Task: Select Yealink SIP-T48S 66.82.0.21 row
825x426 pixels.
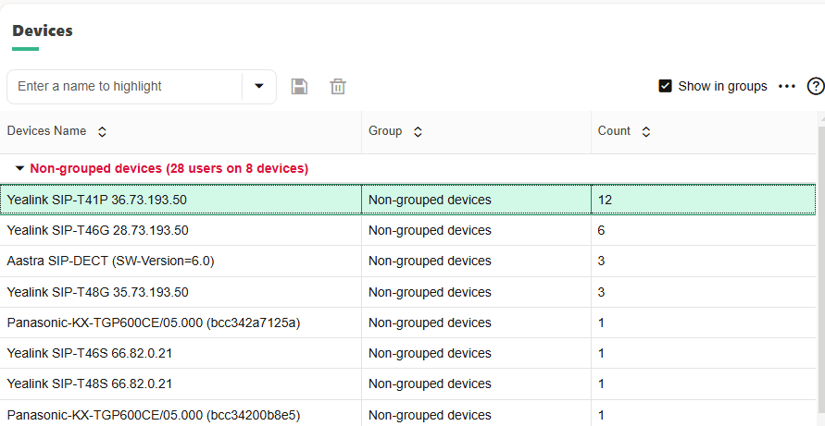Action: click(x=407, y=384)
